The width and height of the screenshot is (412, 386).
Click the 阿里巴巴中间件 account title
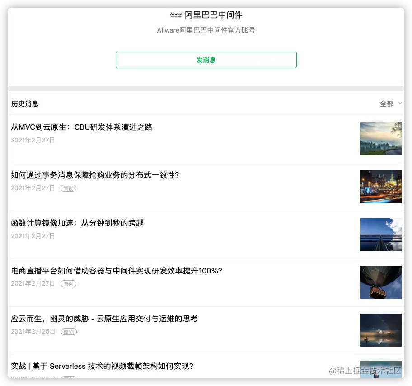click(x=214, y=15)
